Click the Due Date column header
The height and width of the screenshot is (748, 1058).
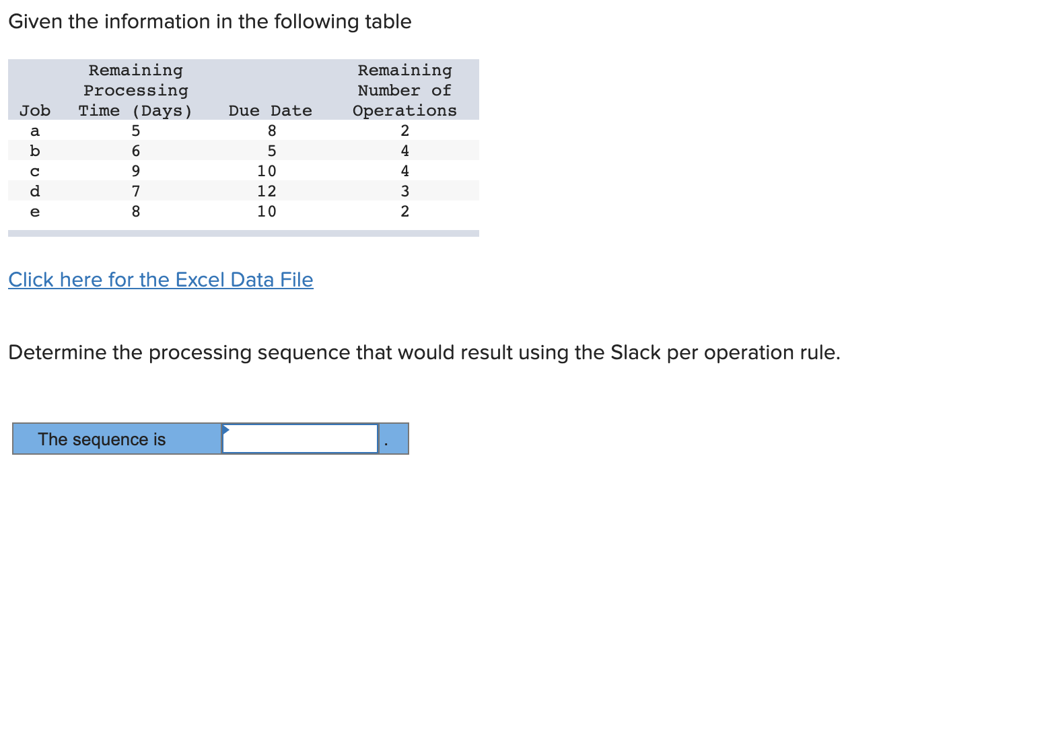click(x=270, y=110)
